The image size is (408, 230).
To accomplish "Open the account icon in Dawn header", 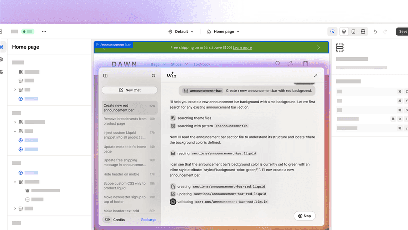I will pos(291,63).
